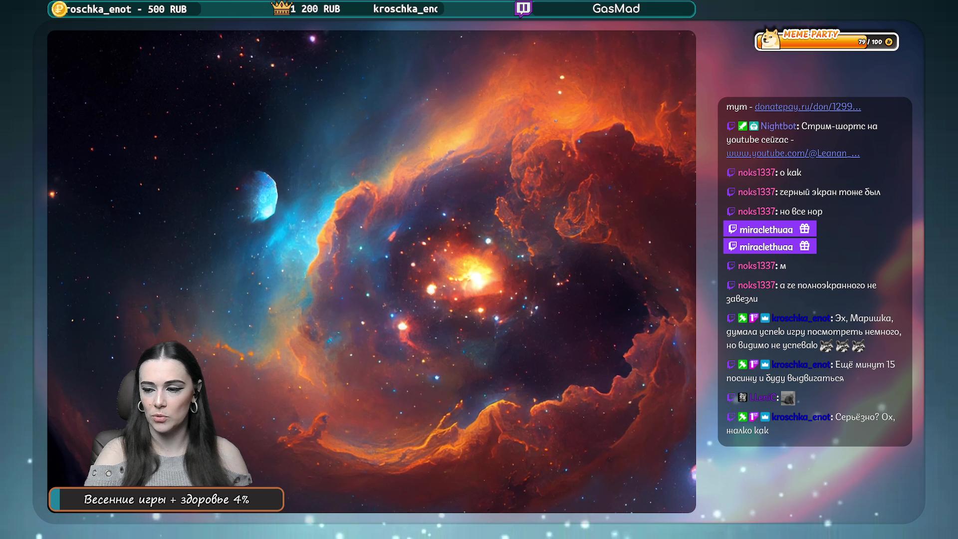
Task: Click the 'Весенние игры + здоровье' goal bar
Action: click(x=166, y=500)
